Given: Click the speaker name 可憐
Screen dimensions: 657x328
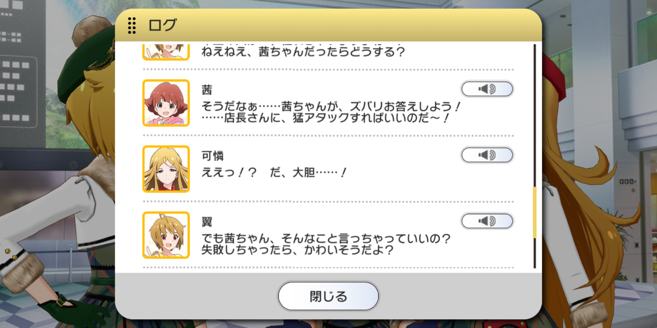Looking at the screenshot, I should pyautogui.click(x=213, y=156).
